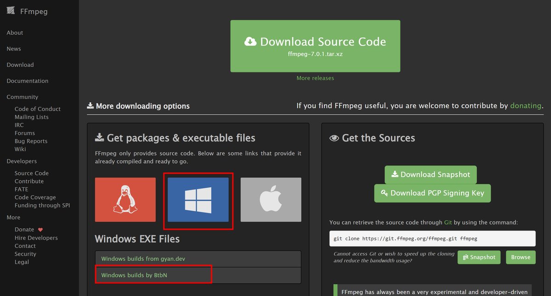Open Mailing Lists link

pos(32,117)
